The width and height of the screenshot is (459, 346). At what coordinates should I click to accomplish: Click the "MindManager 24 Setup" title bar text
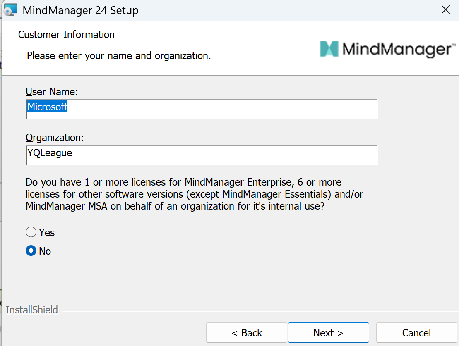pos(80,10)
